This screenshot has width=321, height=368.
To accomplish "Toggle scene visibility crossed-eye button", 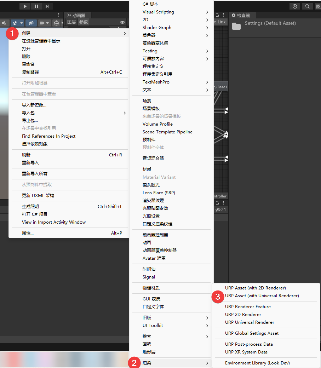I will (x=31, y=23).
